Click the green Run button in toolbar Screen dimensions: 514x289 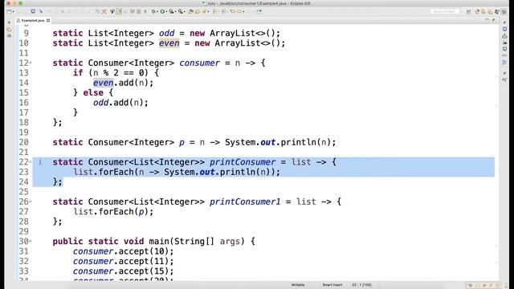pos(162,11)
